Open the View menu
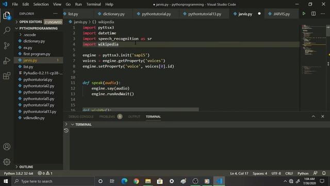The image size is (330, 186). click(57, 4)
